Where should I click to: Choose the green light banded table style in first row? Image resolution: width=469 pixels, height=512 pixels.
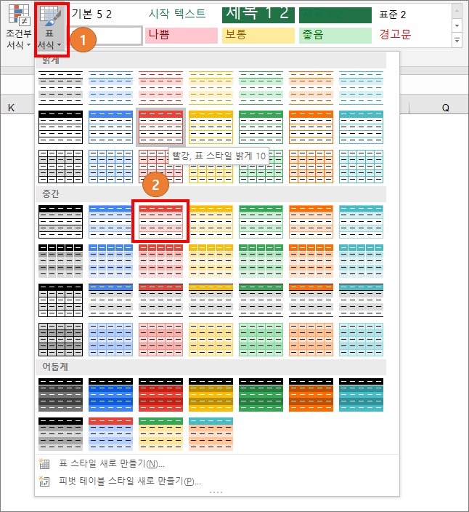pos(261,88)
